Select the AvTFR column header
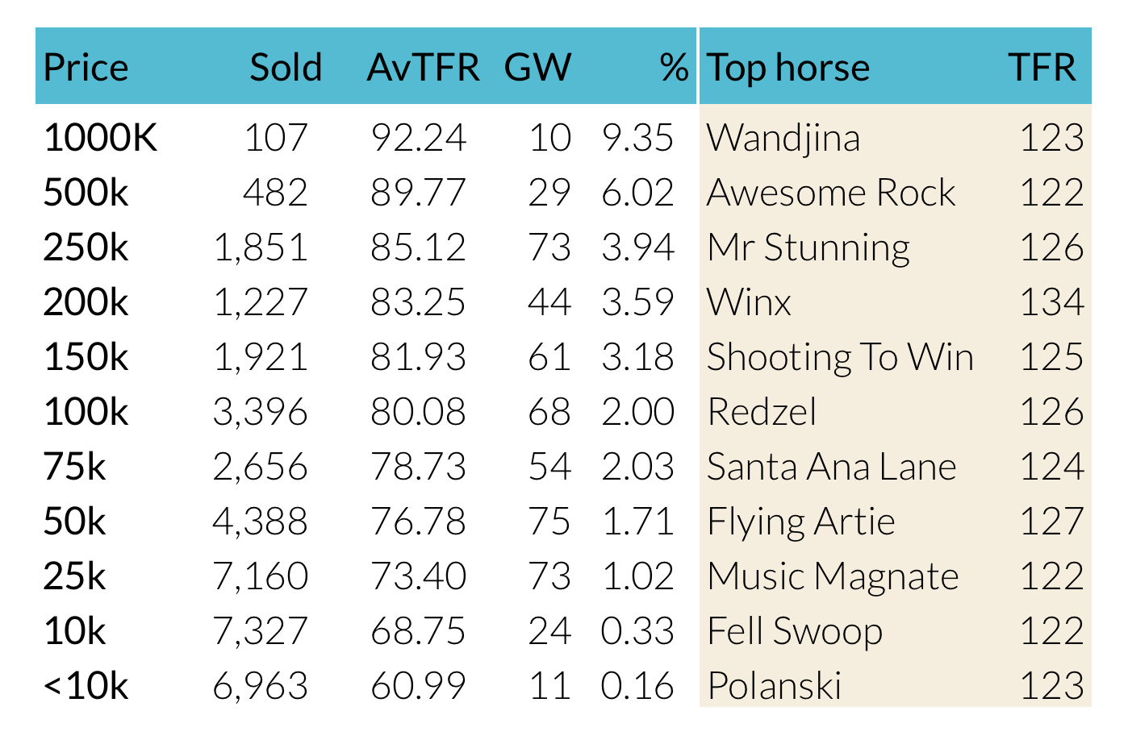The width and height of the screenshot is (1128, 740). [x=423, y=68]
